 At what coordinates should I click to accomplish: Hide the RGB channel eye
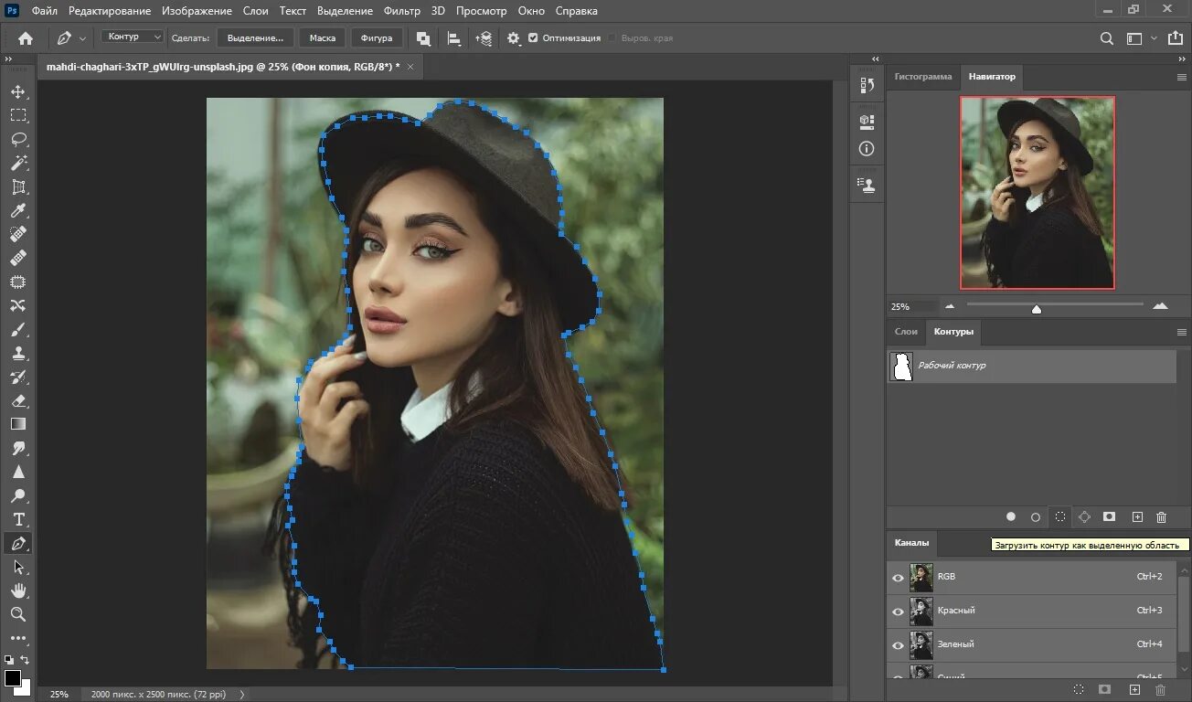(x=898, y=577)
